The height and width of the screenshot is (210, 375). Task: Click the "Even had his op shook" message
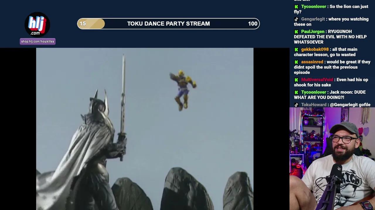tap(331, 83)
